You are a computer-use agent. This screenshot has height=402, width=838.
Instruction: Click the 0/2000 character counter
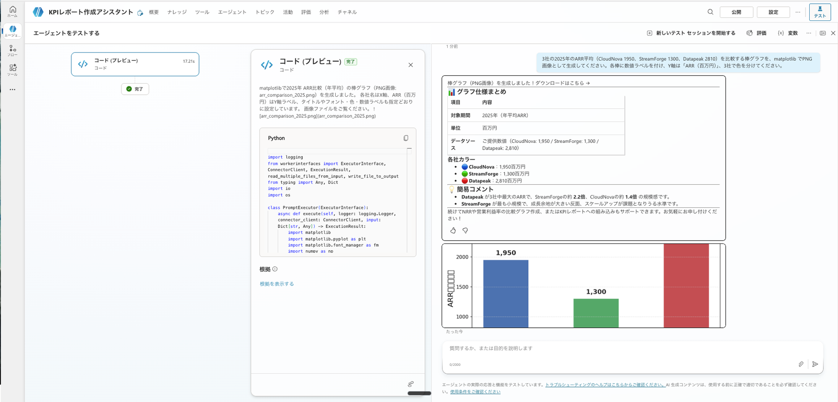pos(455,365)
